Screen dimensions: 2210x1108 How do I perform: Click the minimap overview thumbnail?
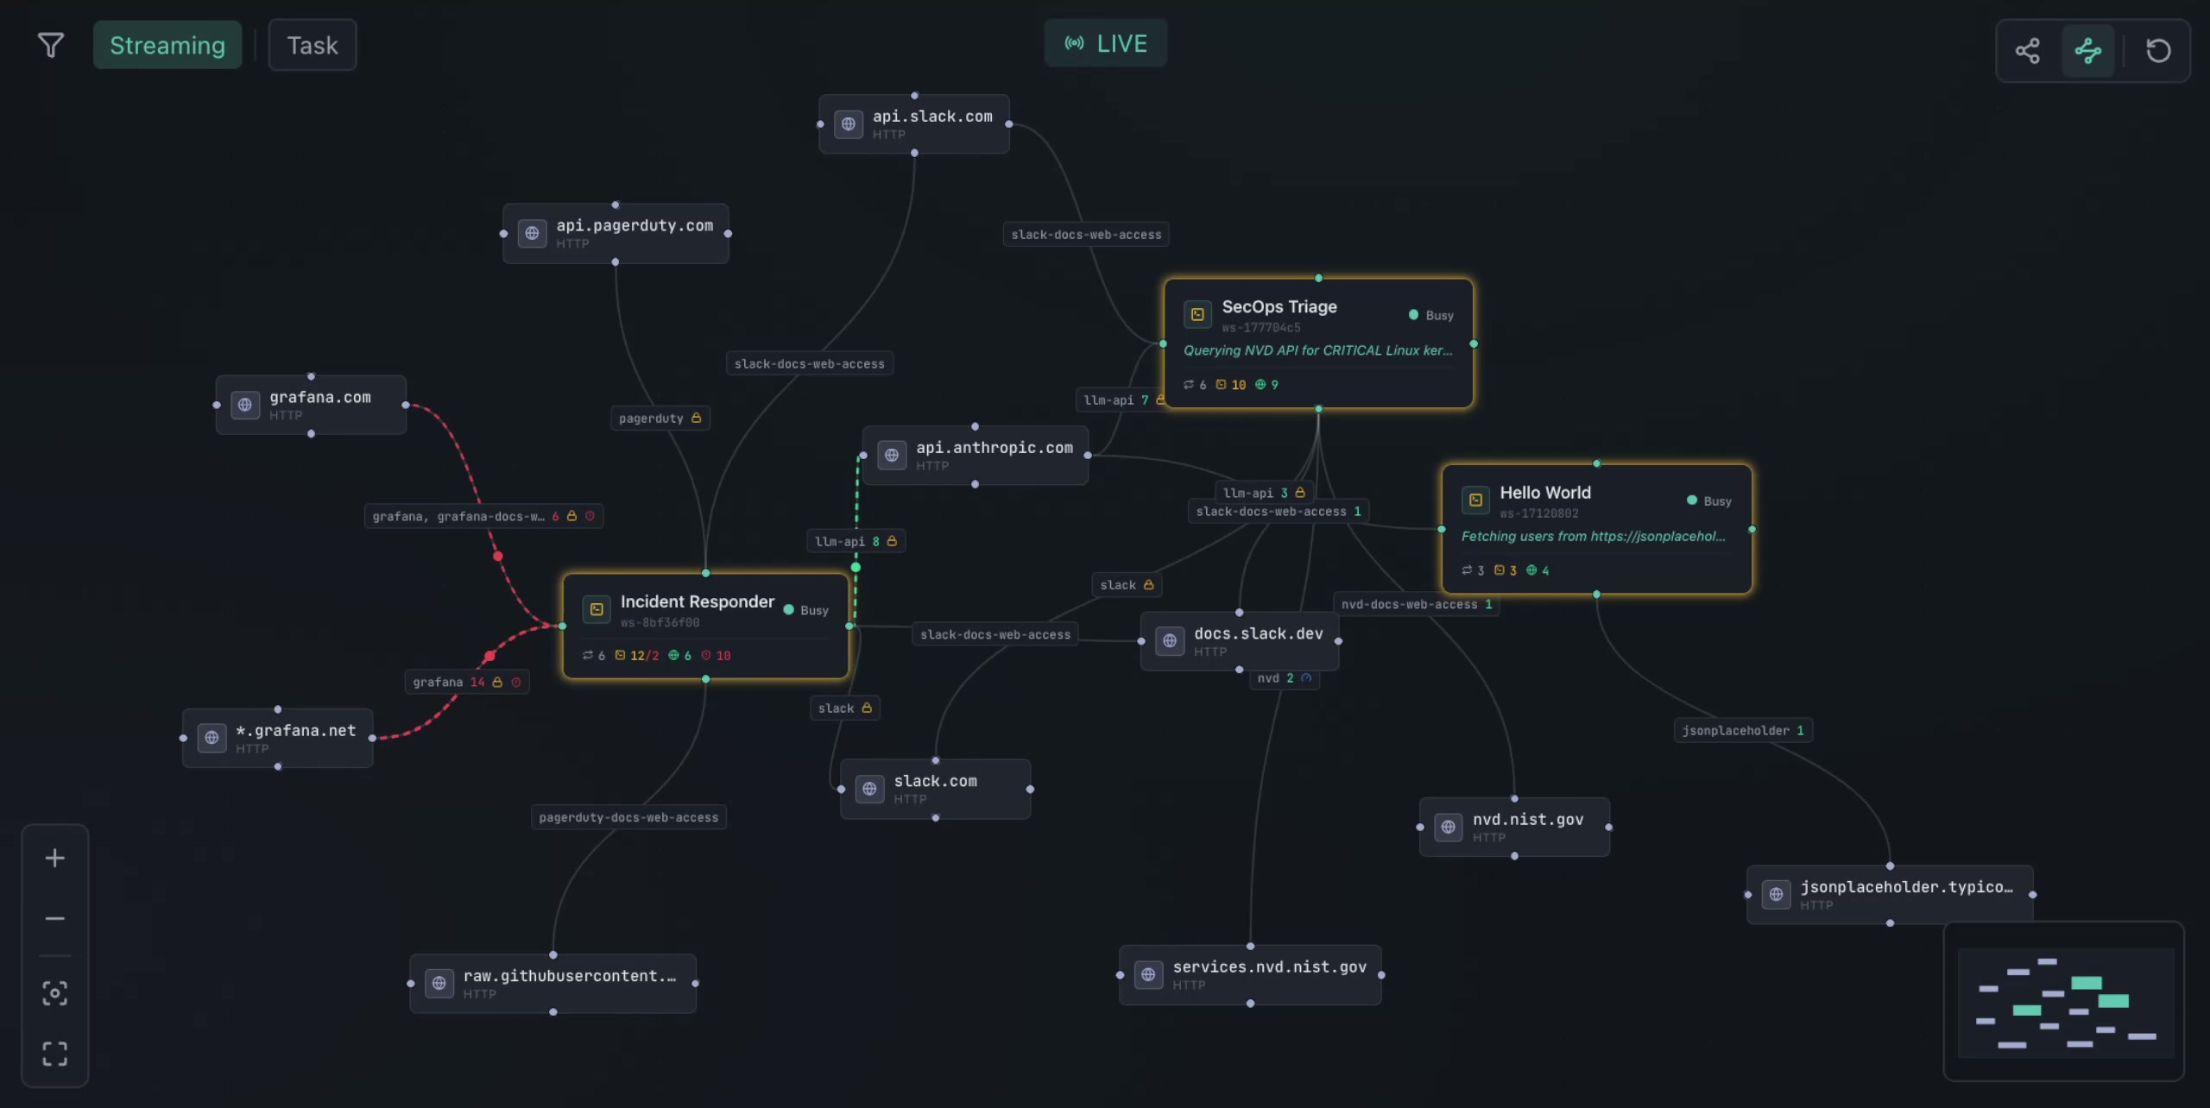(2064, 1002)
